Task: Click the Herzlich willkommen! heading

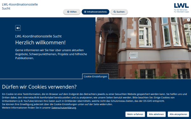Action: (40, 43)
